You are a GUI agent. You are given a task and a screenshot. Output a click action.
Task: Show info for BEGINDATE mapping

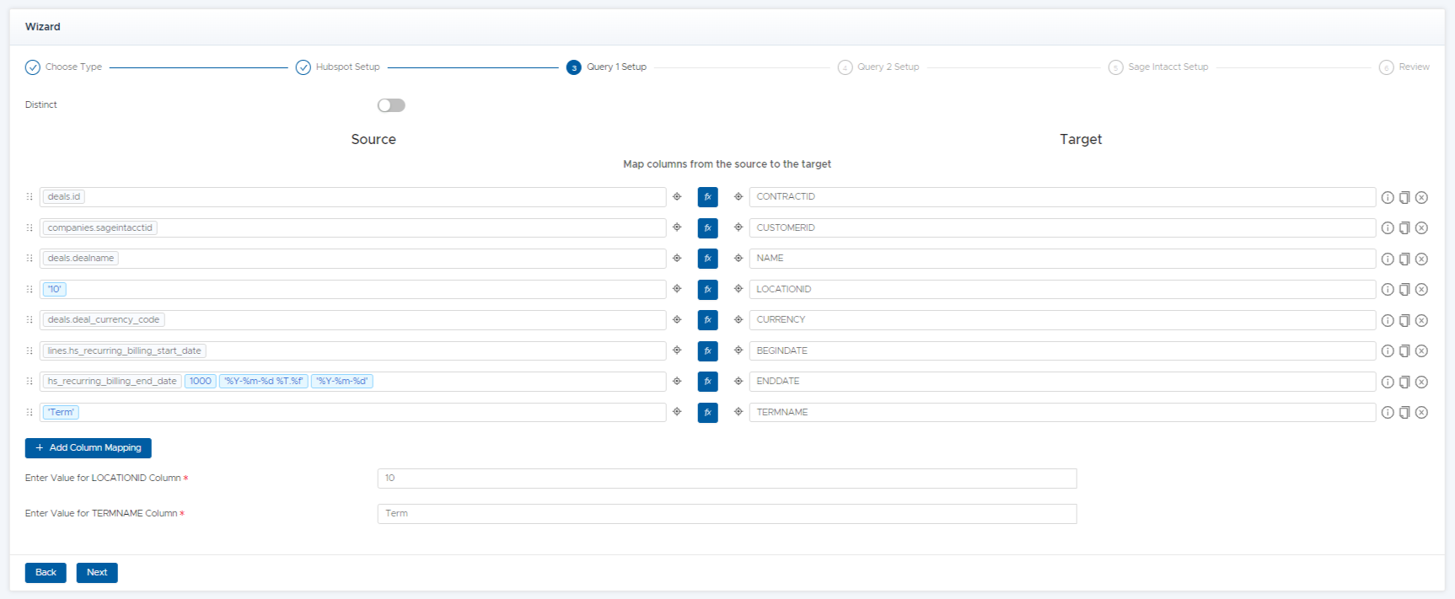click(1388, 350)
